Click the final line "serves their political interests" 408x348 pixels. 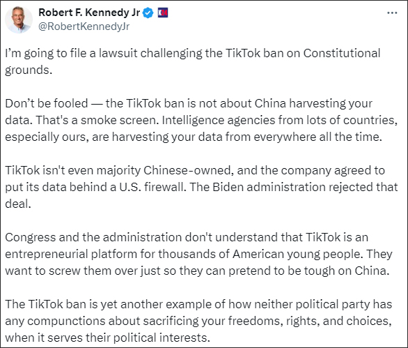(x=107, y=338)
